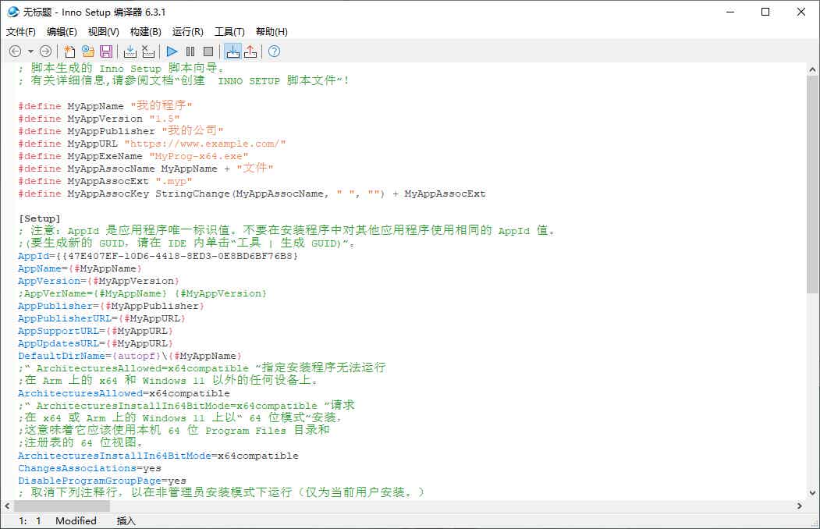Open the 运行(R) menu

point(188,32)
